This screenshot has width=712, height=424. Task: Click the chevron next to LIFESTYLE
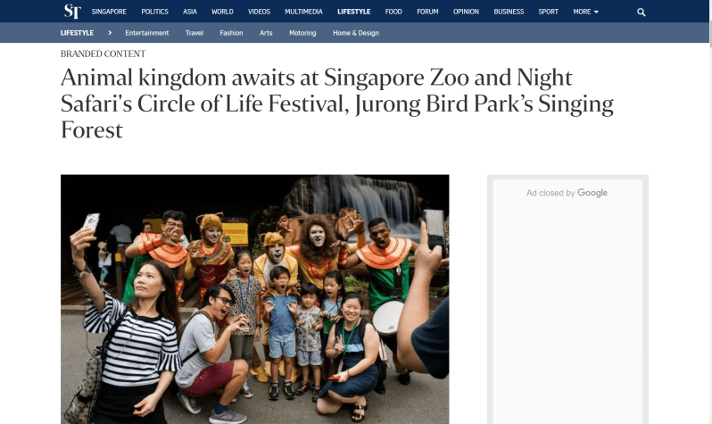pos(110,33)
